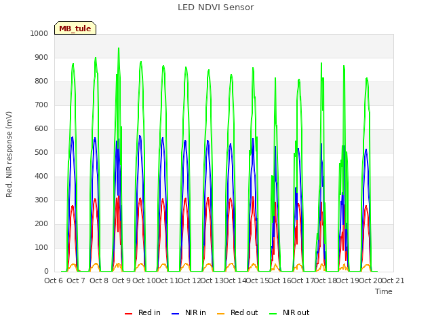Image resolution: width=434 pixels, height=326 pixels.
Task: Toggle the NIR in legend entry
Action: tap(189, 312)
